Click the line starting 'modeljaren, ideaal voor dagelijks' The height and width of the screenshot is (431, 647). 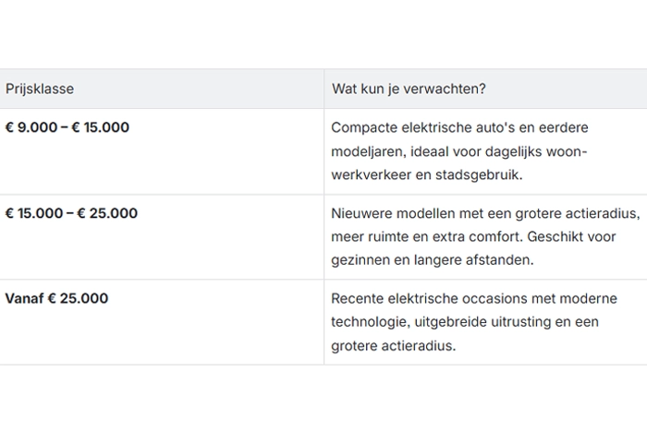(x=458, y=151)
